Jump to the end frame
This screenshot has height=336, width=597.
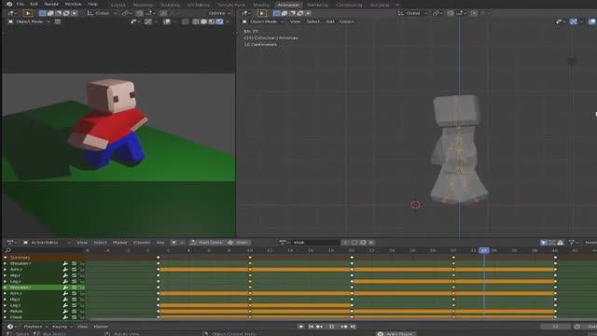tap(353, 327)
